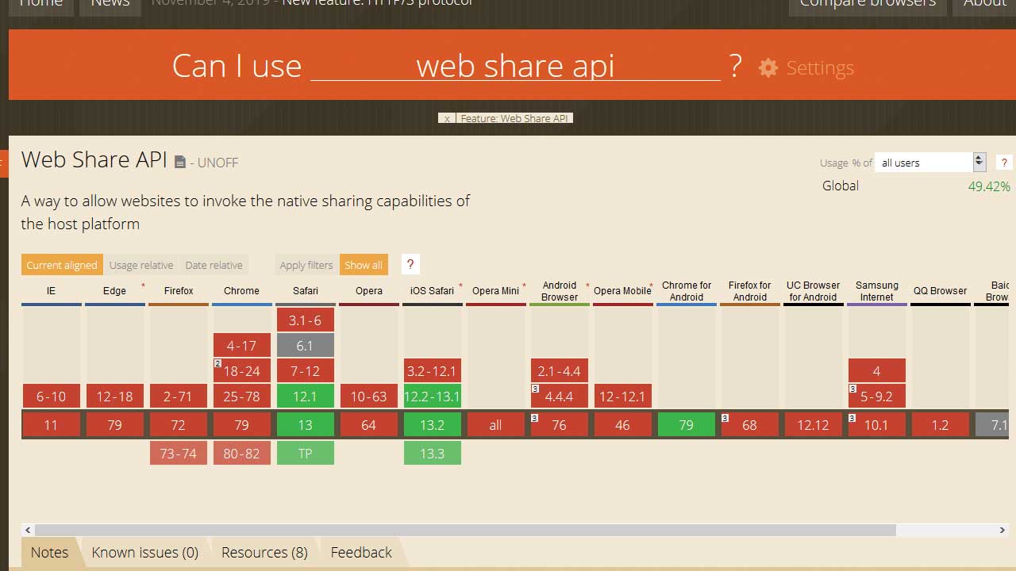Screen dimensions: 1016x571
Task: Click the spec document icon beside Web Share API
Action: click(180, 162)
